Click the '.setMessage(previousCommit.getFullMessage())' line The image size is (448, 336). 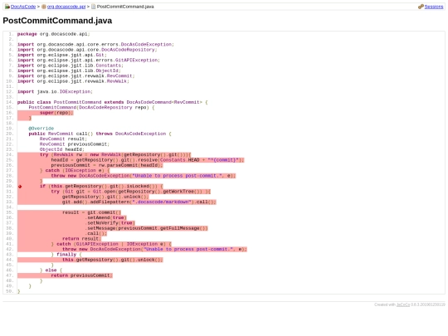click(x=146, y=228)
